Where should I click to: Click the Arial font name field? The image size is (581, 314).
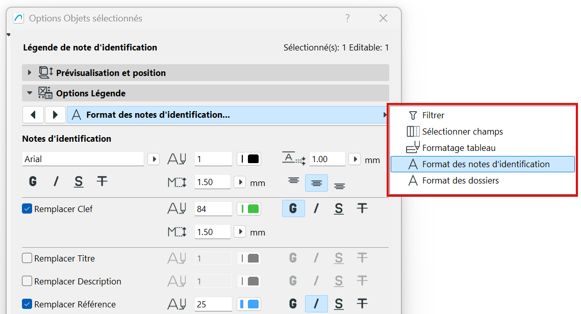(83, 159)
